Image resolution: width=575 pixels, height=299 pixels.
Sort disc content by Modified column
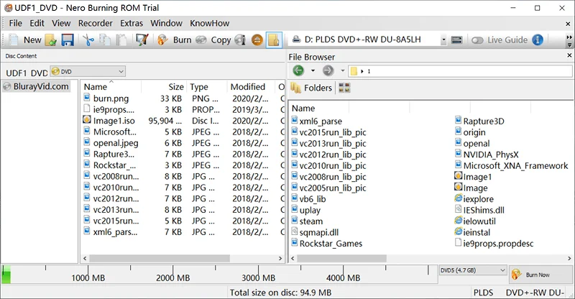251,87
